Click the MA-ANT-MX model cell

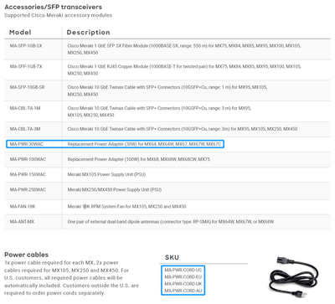tap(22, 222)
